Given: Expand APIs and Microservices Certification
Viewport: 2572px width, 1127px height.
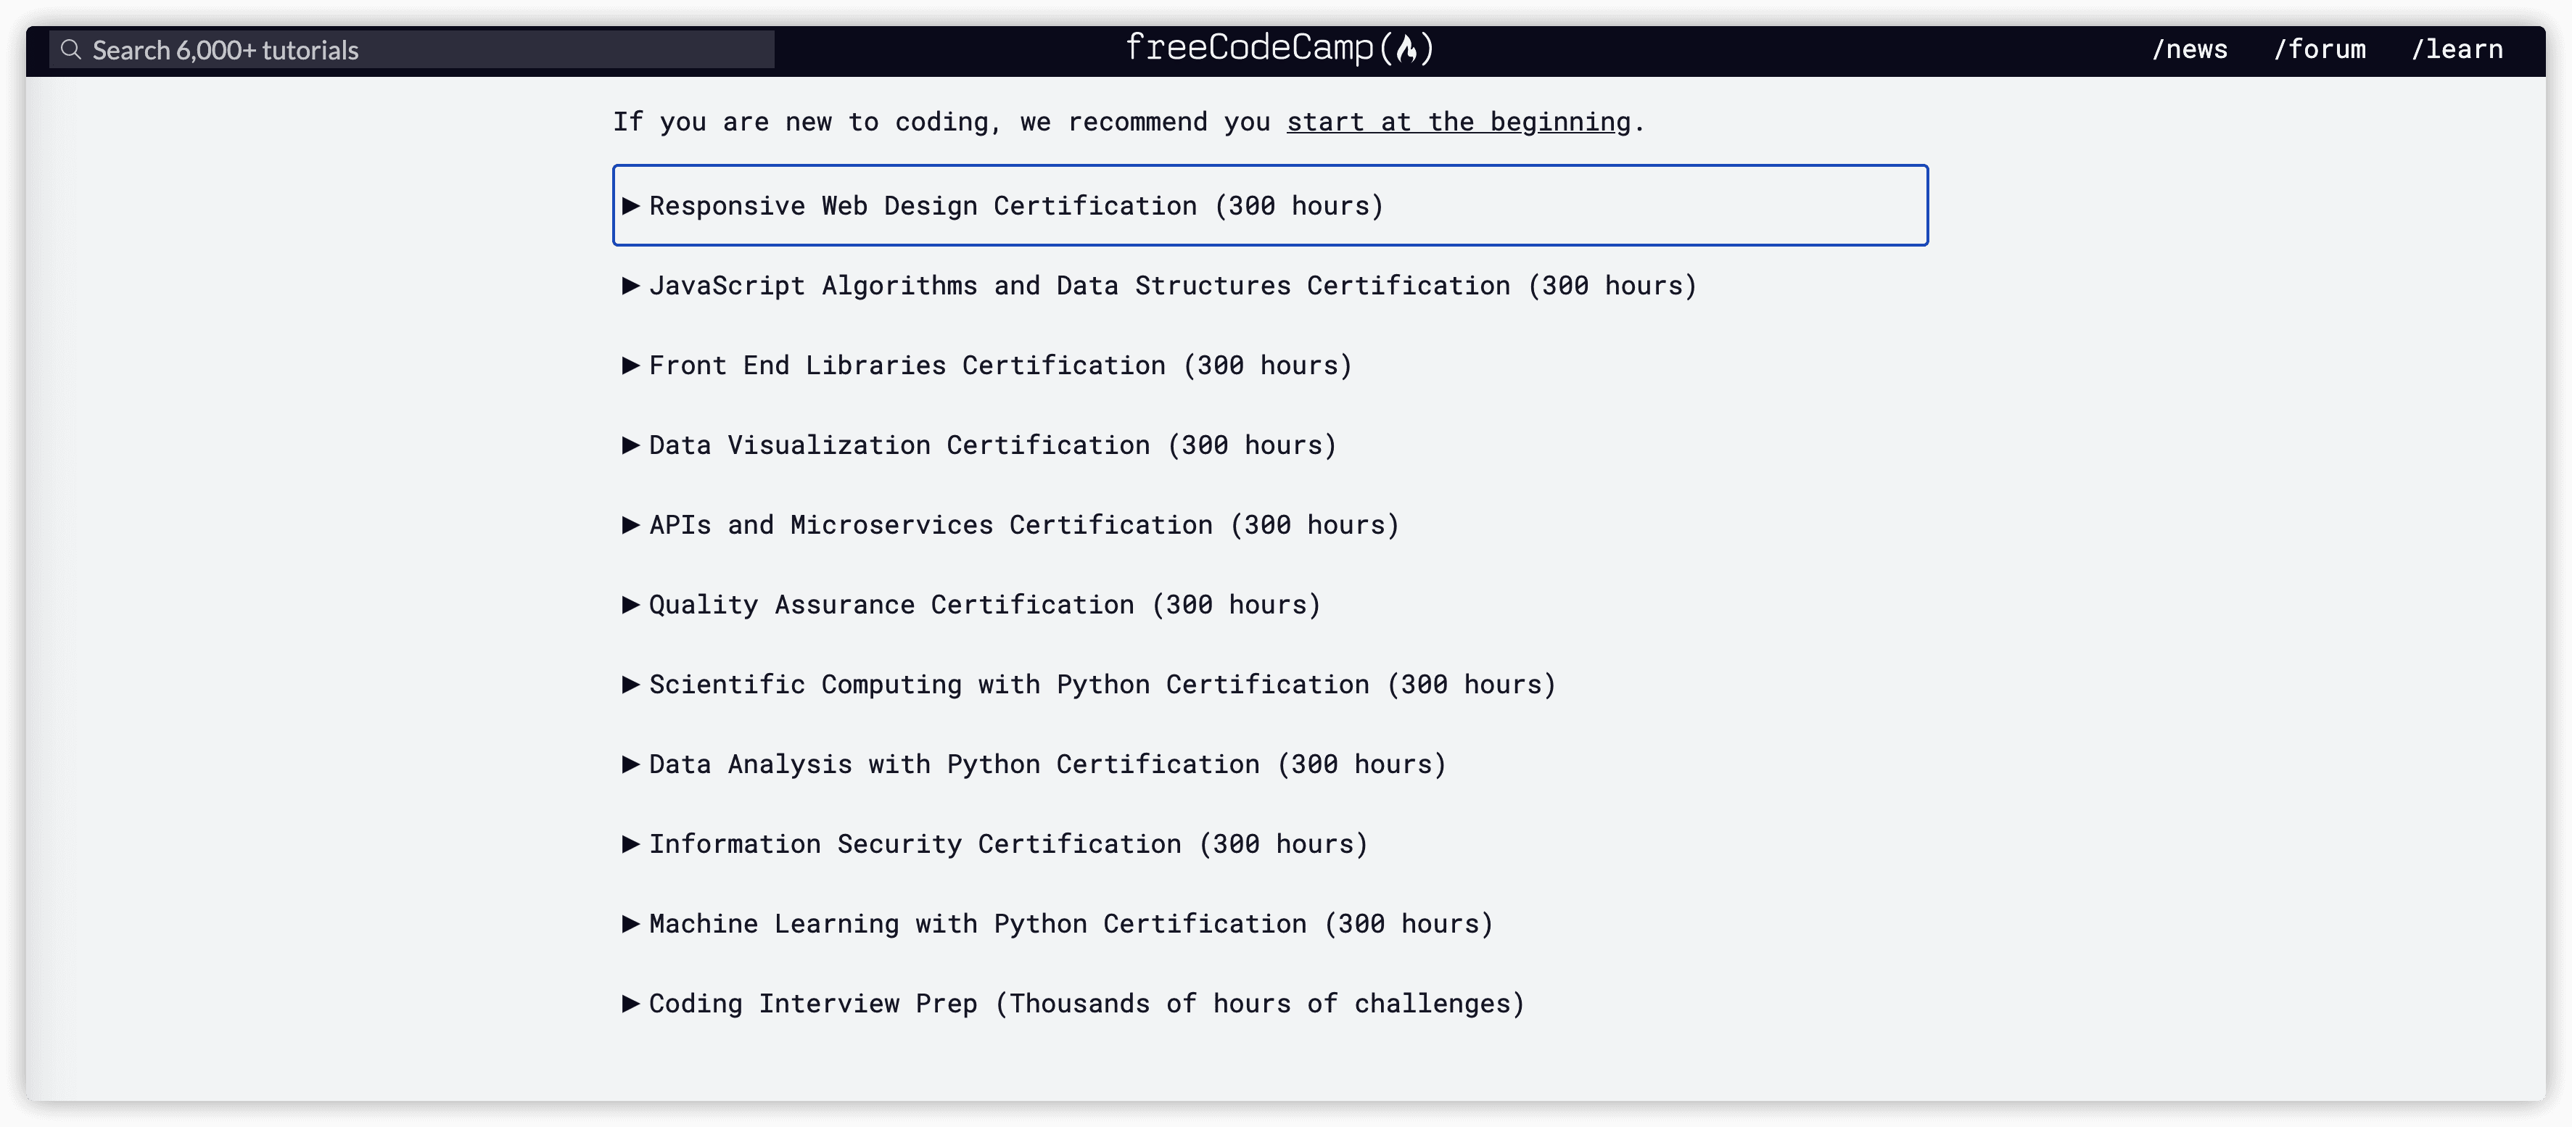Looking at the screenshot, I should pyautogui.click(x=1023, y=525).
